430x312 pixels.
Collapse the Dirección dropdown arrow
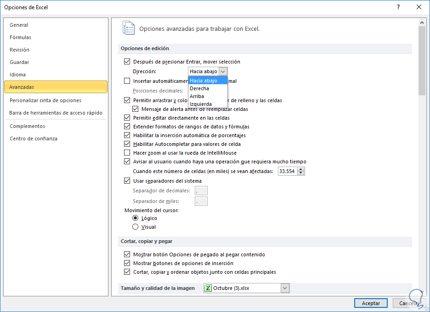[223, 71]
